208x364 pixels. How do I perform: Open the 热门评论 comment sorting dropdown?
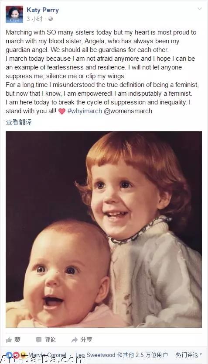point(189,355)
